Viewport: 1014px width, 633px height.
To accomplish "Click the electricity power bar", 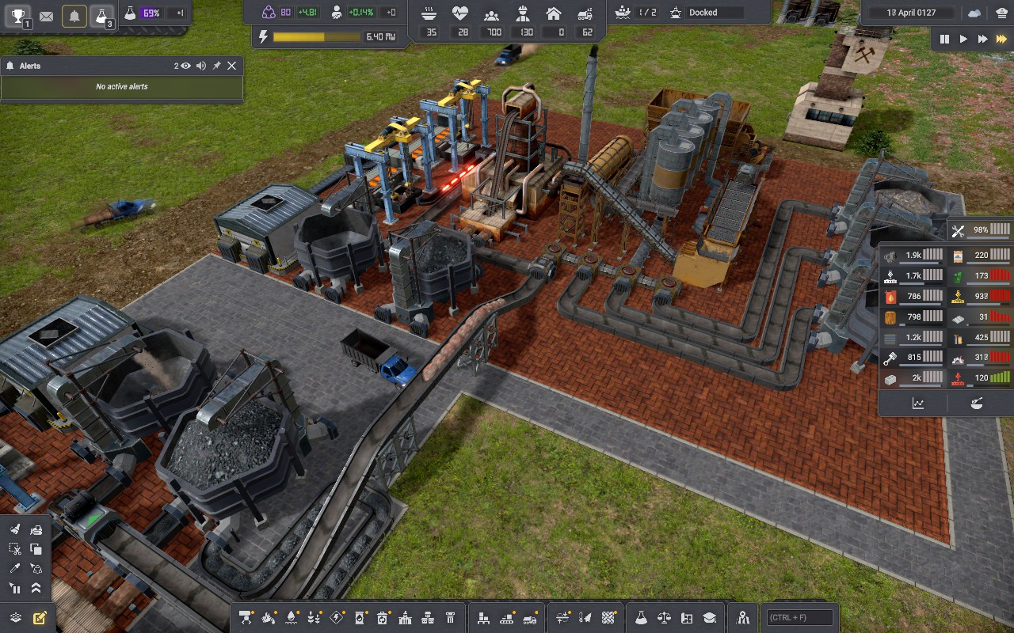I will [316, 36].
